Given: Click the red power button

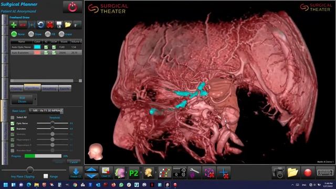Looking at the screenshot, I should 72,7.
